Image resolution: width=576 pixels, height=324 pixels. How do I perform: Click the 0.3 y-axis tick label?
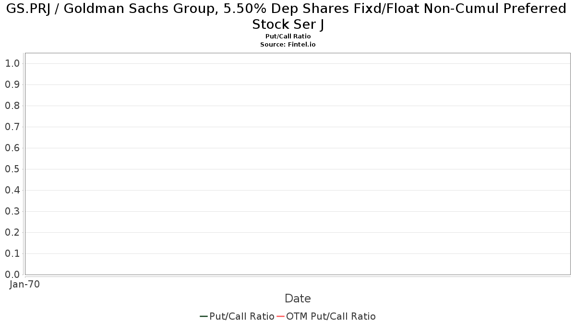pyautogui.click(x=12, y=211)
